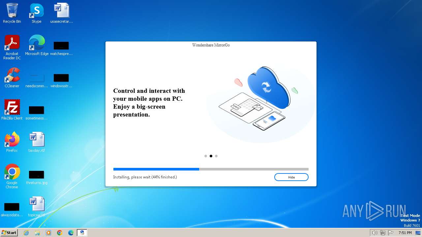Open Windows Explorer folder from taskbar
422x237 pixels.
tap(37, 233)
